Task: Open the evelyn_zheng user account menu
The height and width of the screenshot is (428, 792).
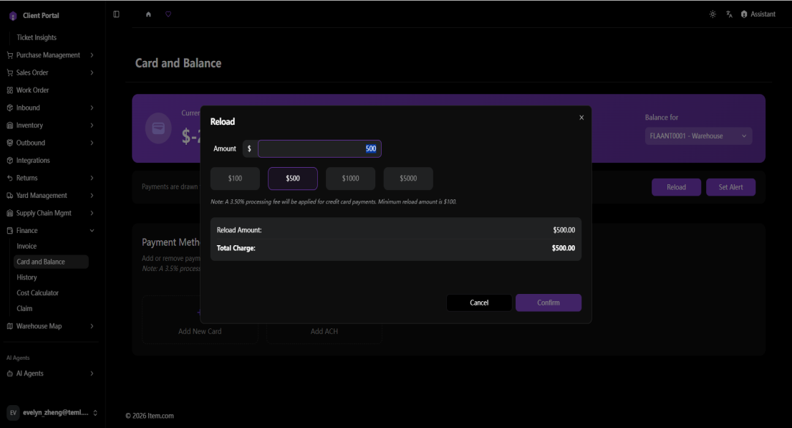Action: coord(52,413)
